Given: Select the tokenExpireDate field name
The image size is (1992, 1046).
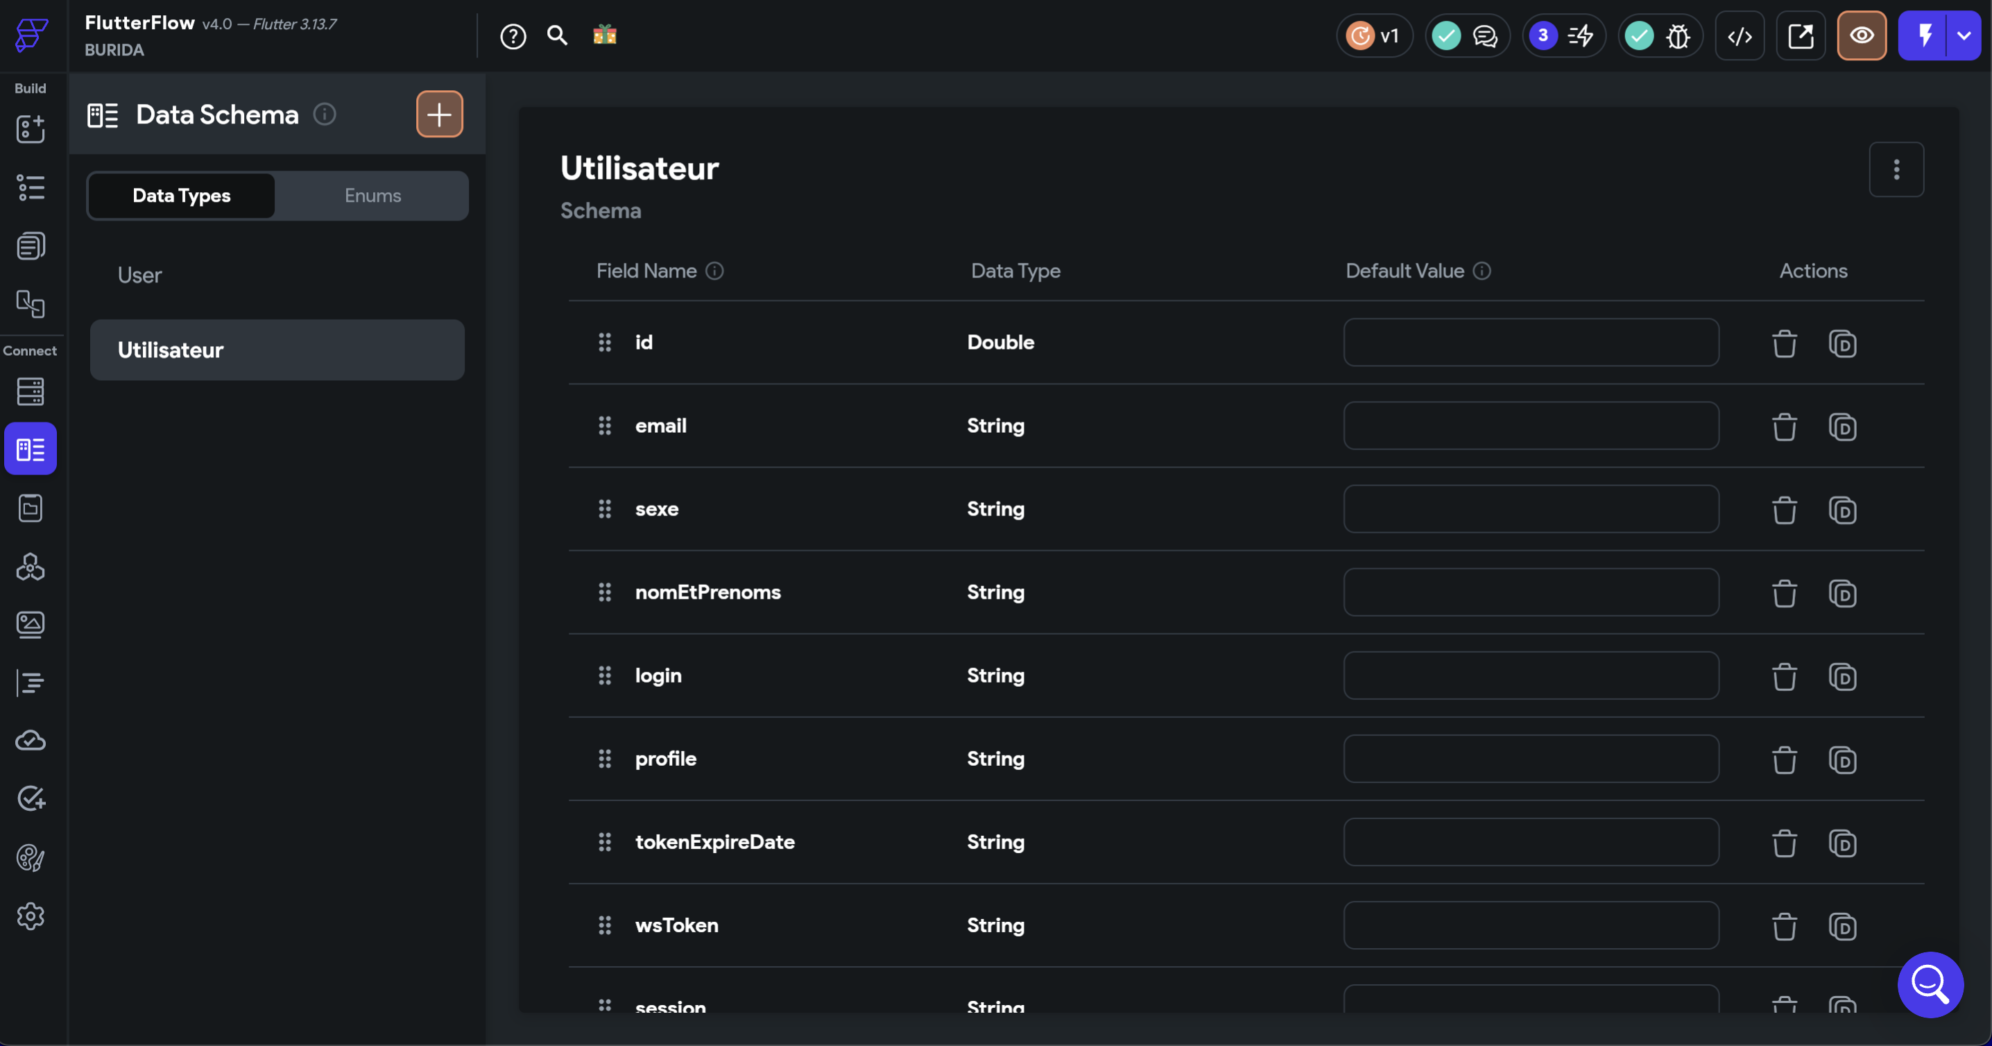Looking at the screenshot, I should click(714, 842).
